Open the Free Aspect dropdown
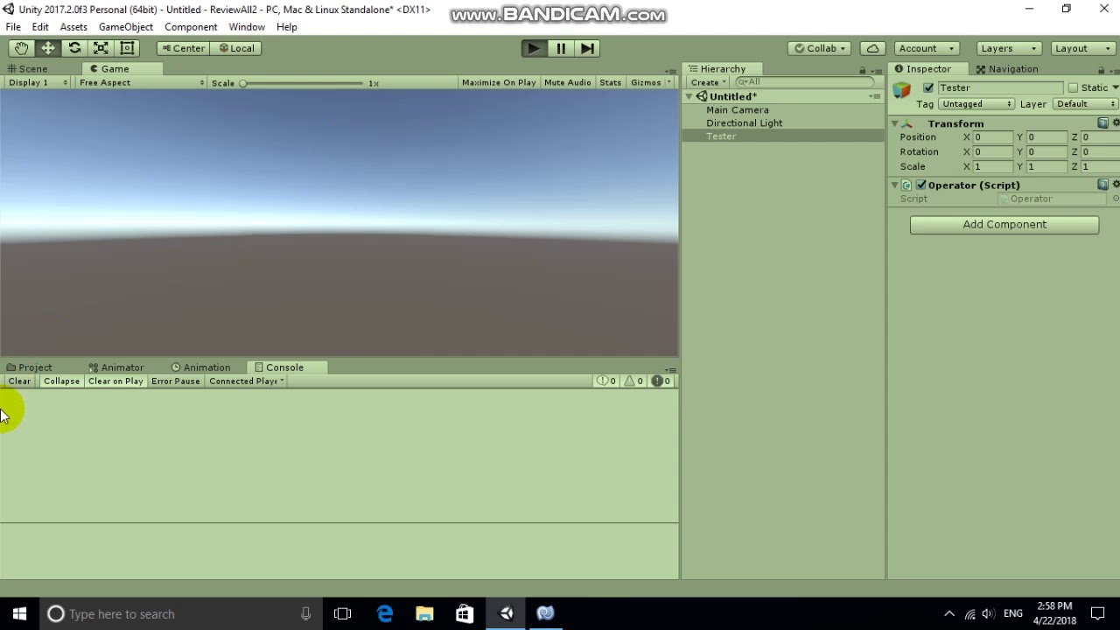 [141, 82]
